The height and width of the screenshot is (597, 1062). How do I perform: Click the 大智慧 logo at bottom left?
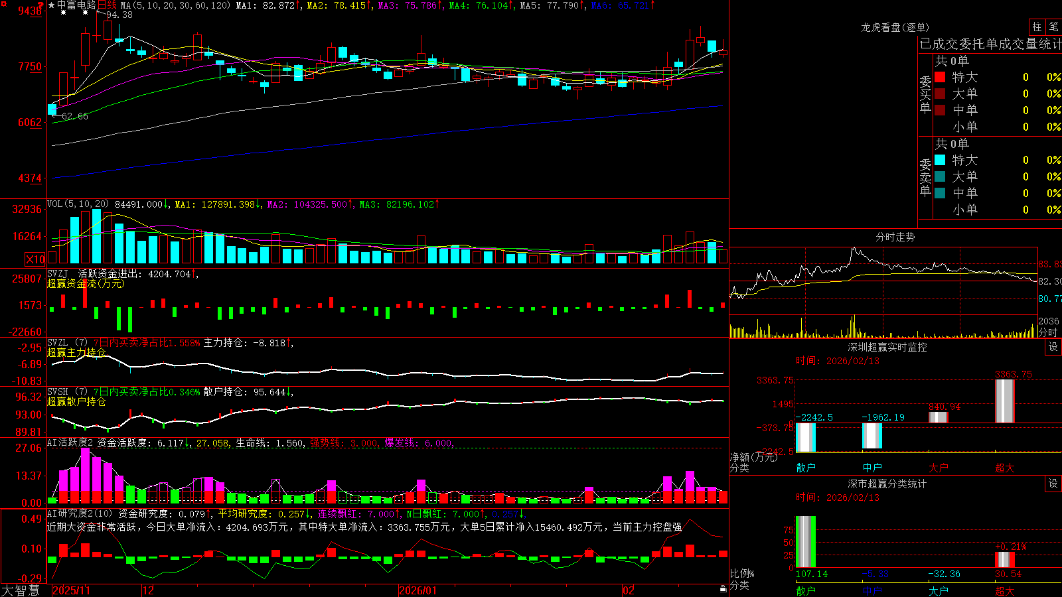(21, 590)
